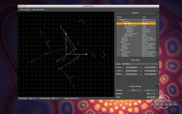Click New iterator in the toolbar
The height and width of the screenshot is (114, 182).
[25, 10]
